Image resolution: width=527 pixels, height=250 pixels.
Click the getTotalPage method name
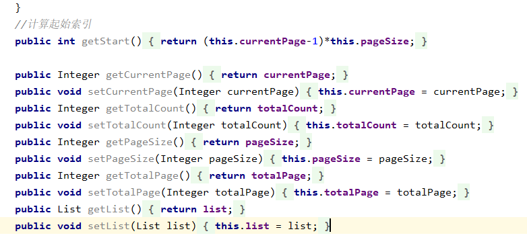coord(142,175)
